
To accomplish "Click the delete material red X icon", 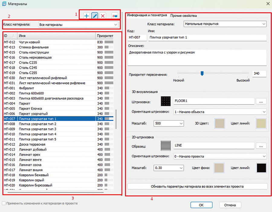I will point(103,16).
